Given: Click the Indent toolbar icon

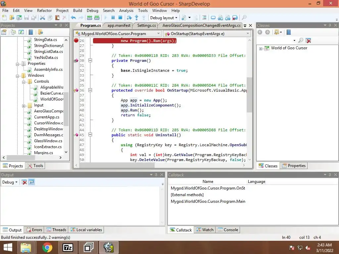Looking at the screenshot, I should pyautogui.click(x=204, y=18).
